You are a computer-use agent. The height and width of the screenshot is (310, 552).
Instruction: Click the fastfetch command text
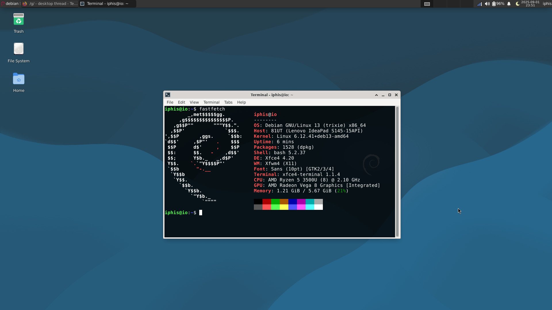pyautogui.click(x=212, y=109)
